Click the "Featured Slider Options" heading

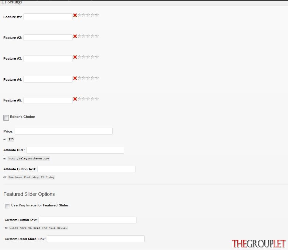(29, 194)
